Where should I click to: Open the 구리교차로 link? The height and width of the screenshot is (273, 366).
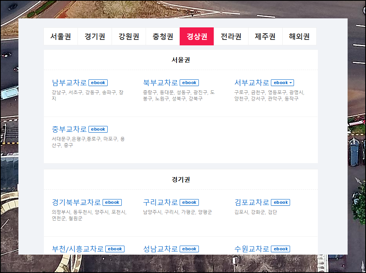pyautogui.click(x=160, y=202)
